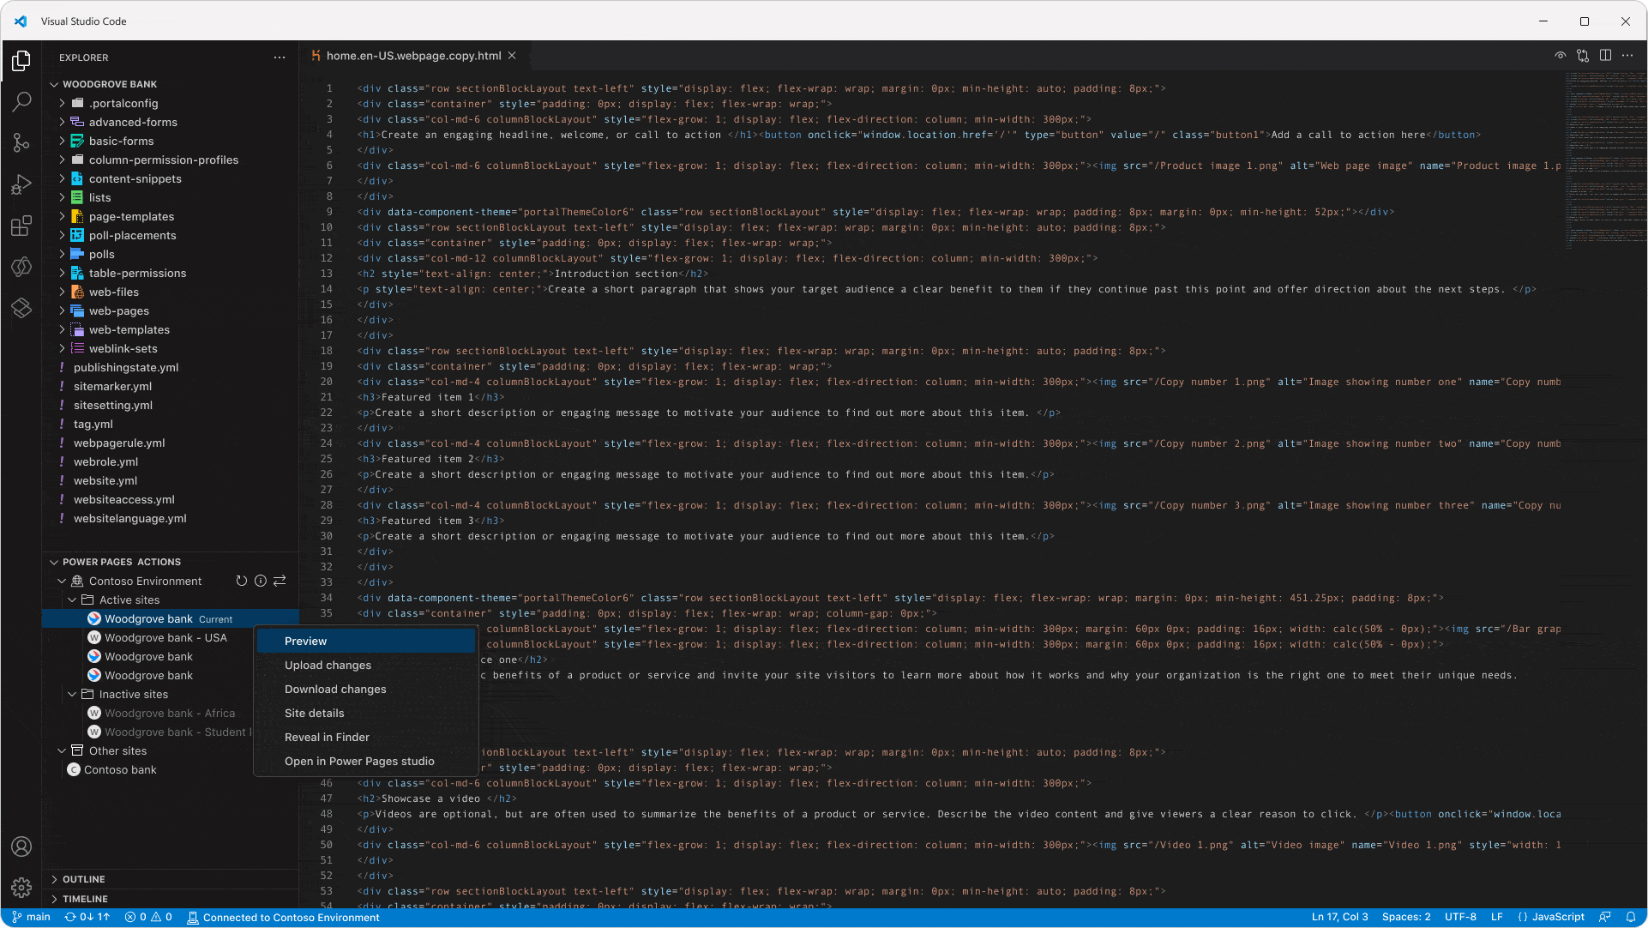Viewport: 1648px width, 928px height.
Task: Click the Split Editor icon in editor toolbar
Action: [1605, 55]
